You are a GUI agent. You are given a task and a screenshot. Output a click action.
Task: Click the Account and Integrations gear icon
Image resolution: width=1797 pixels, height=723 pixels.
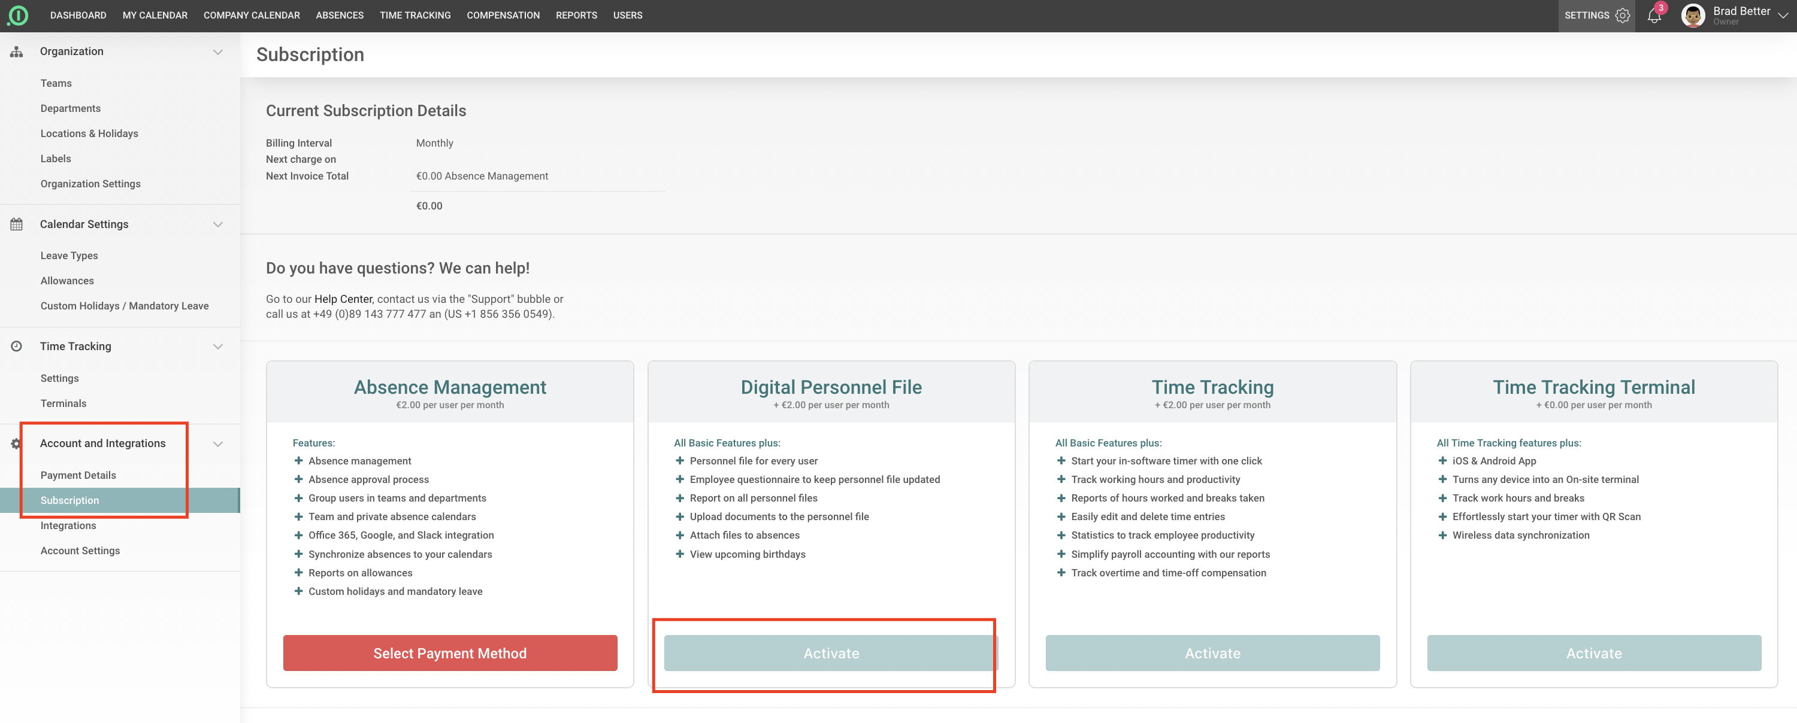point(16,443)
